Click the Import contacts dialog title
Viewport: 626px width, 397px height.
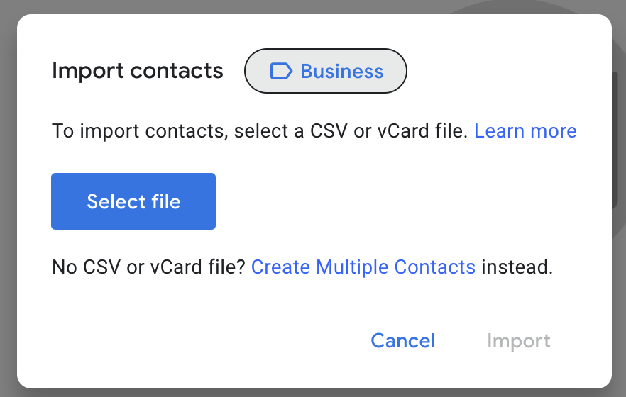[x=138, y=71]
